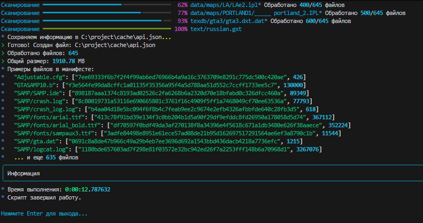The height and width of the screenshot is (223, 423).
Task: Click the text 'Обработано 500/645 файлов'
Action: point(365,13)
